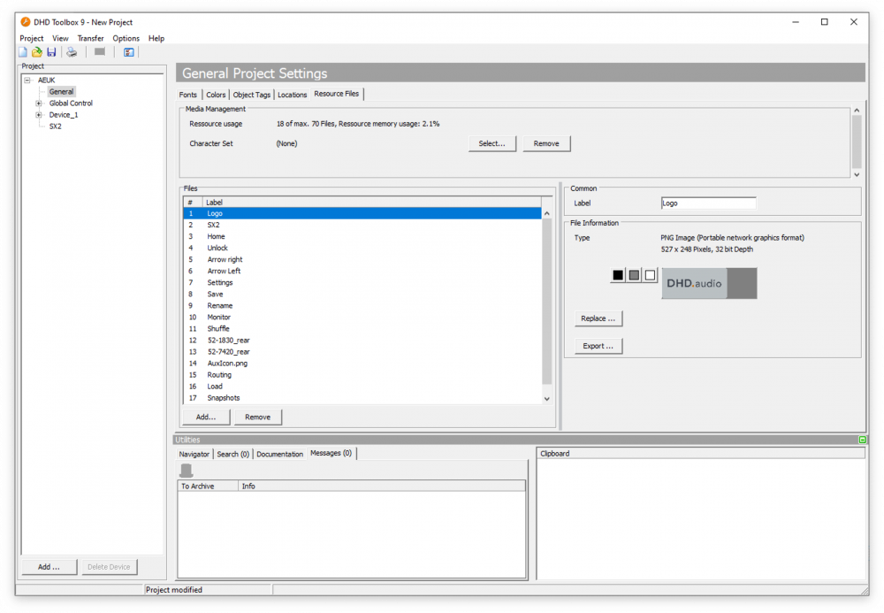
Task: Save the project with the disk toolbar icon
Action: tap(50, 51)
